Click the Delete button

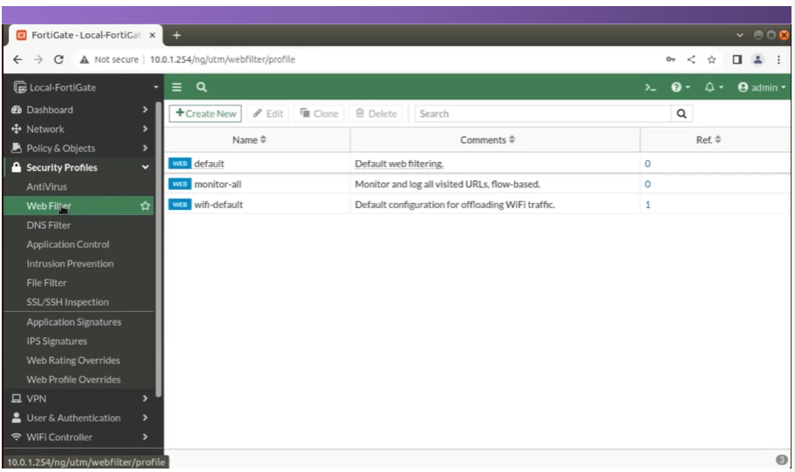click(x=376, y=113)
